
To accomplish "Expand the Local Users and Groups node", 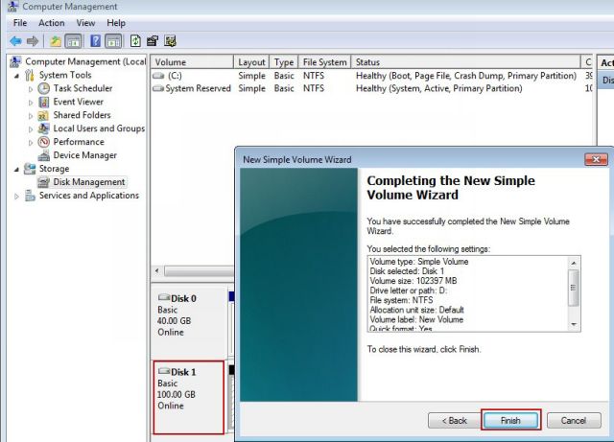I will (x=31, y=129).
